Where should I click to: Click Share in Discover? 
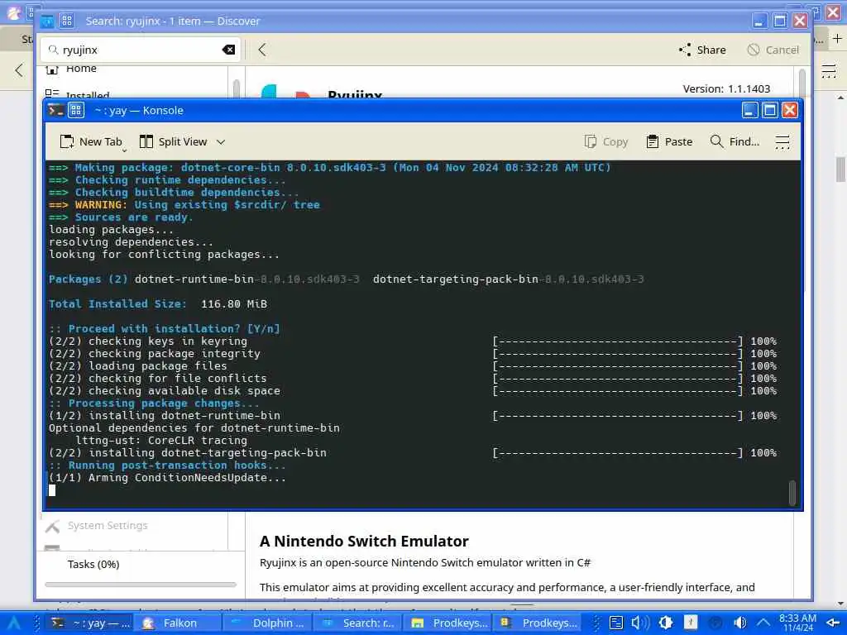(702, 50)
